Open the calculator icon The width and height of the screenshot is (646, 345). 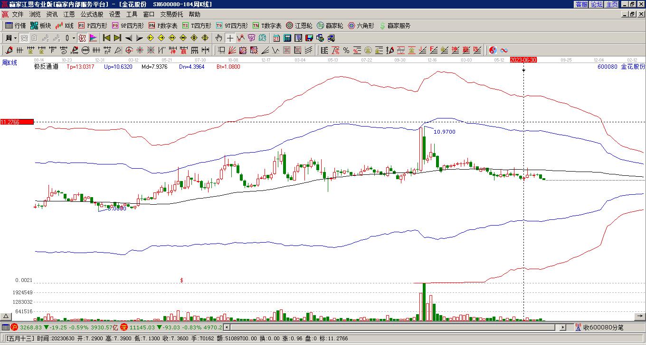287,38
